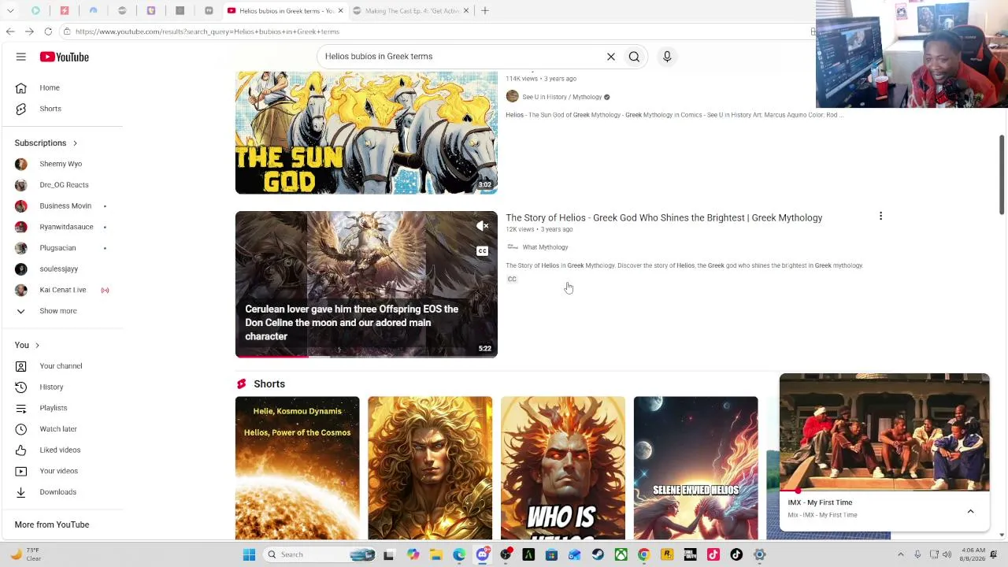The width and height of the screenshot is (1008, 567).
Task: Open more actions for The Story of Helios video
Action: coord(880,216)
